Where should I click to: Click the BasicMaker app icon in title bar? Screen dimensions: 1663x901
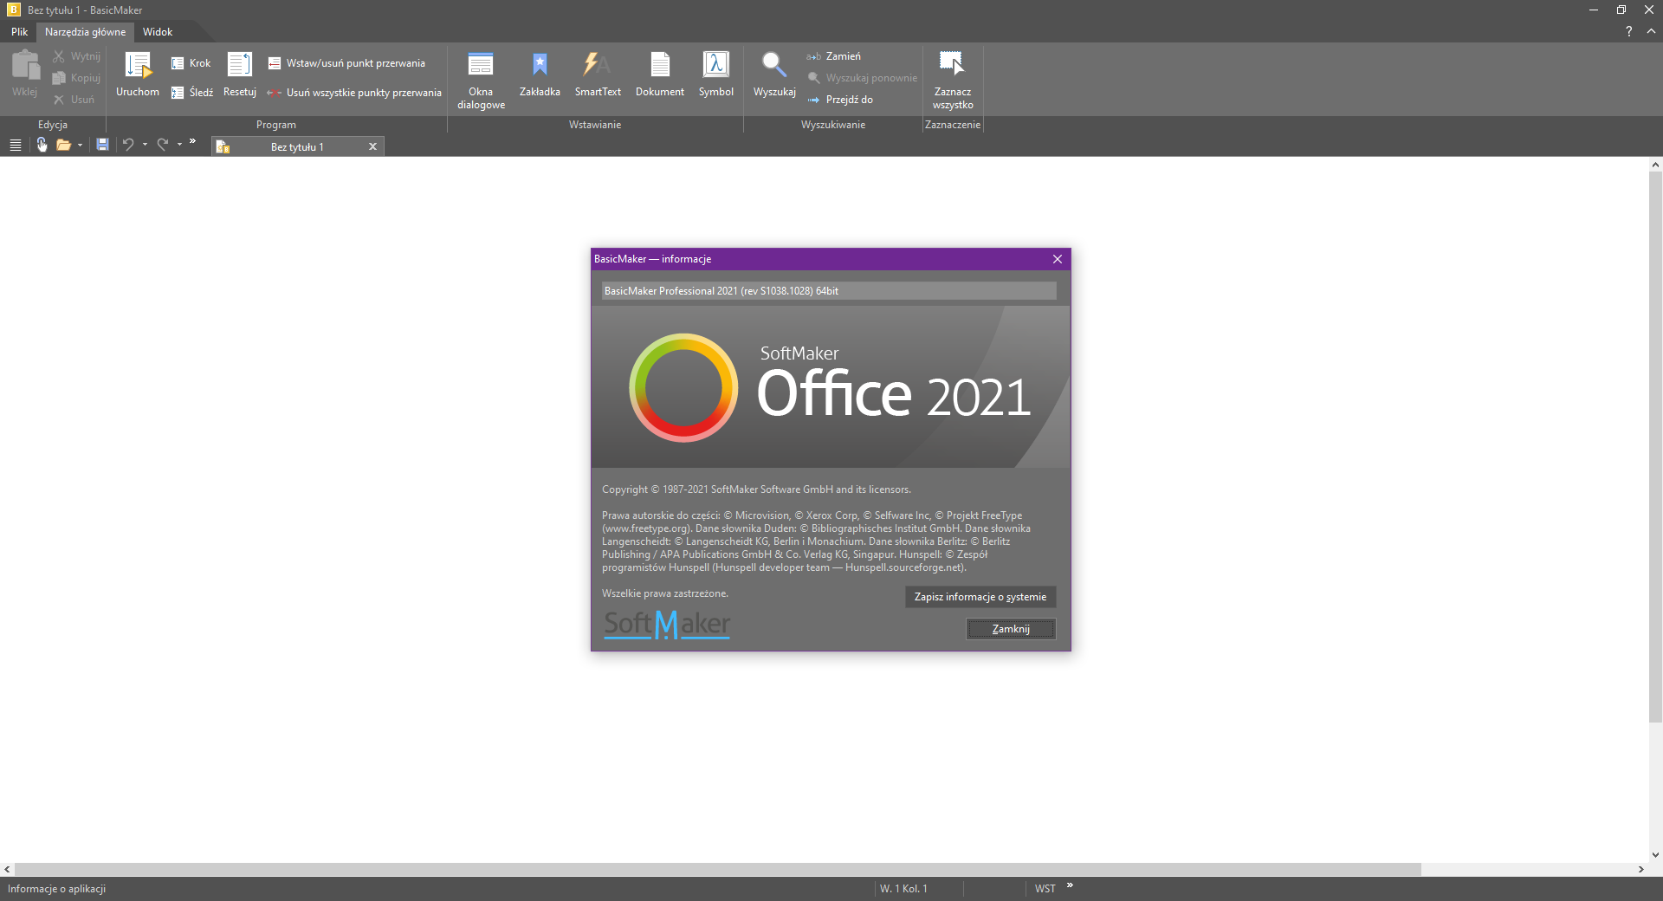(x=13, y=10)
